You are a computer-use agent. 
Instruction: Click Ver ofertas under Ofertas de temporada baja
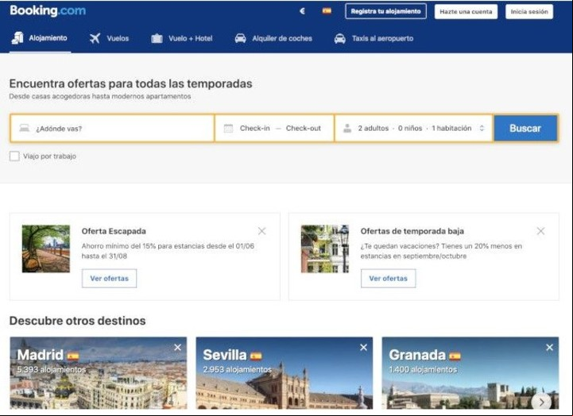[388, 279]
